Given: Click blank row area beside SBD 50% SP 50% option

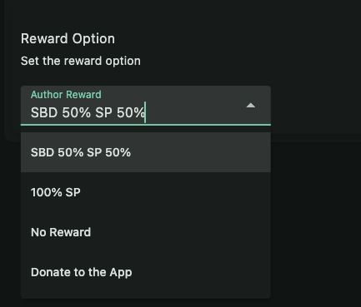Looking at the screenshot, I should coord(200,152).
